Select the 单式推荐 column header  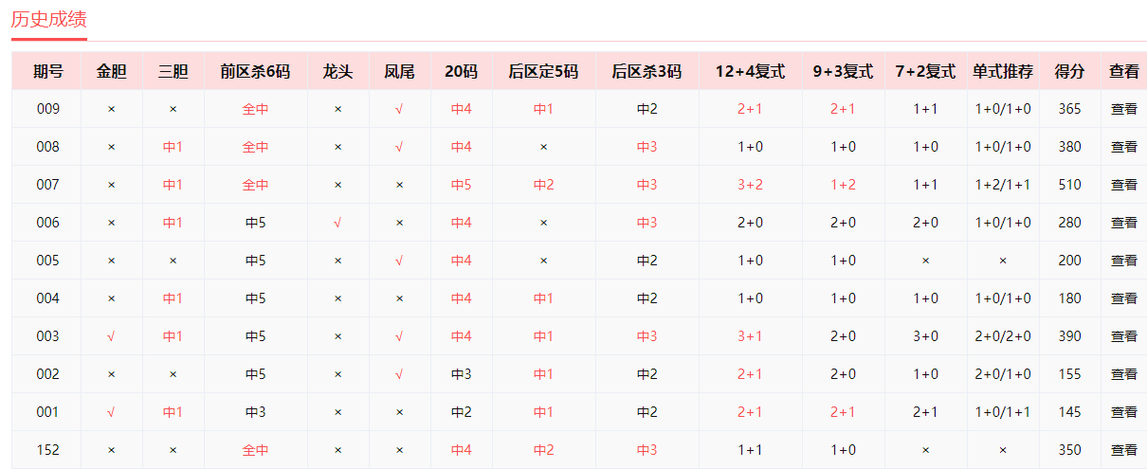coord(1003,71)
